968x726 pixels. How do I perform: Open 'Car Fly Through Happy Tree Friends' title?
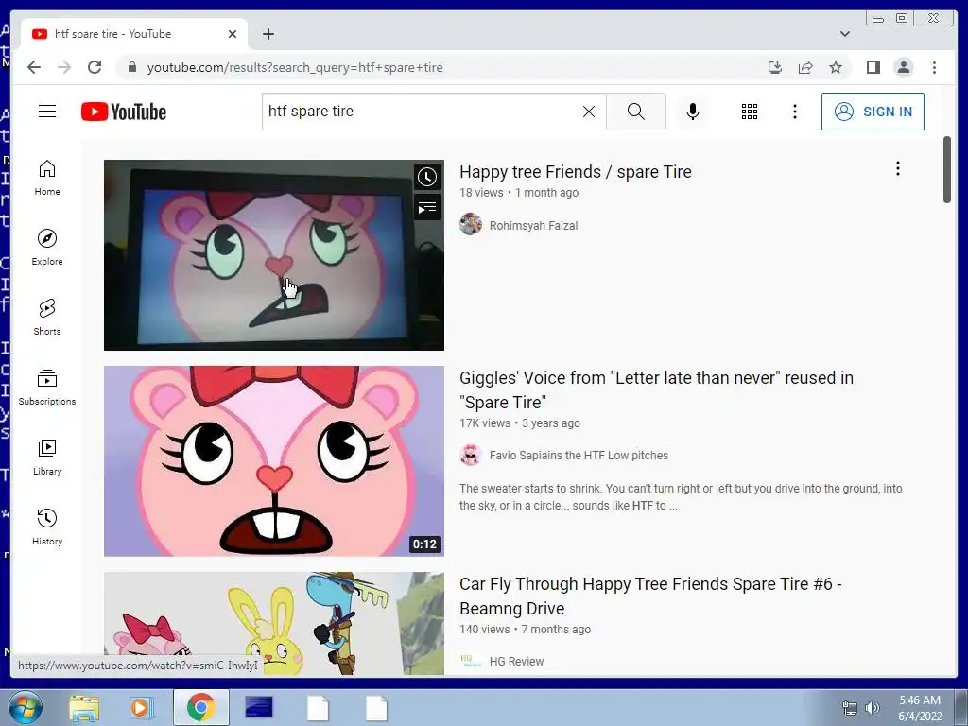[x=650, y=596]
